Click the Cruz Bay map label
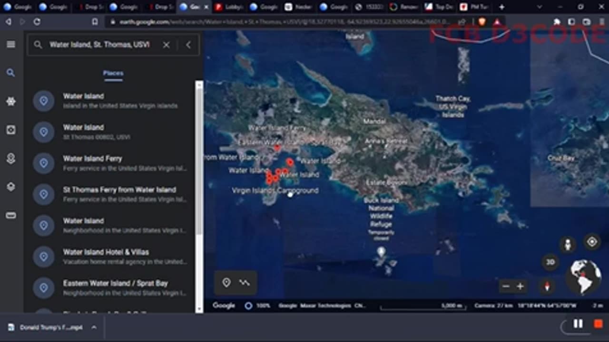 561,158
